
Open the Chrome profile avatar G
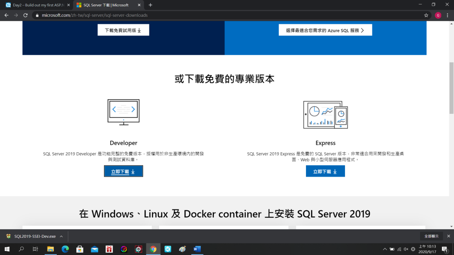coord(438,15)
